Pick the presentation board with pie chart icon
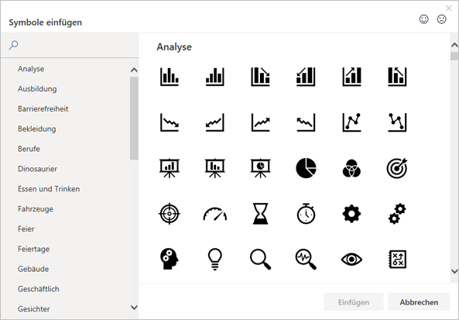 260,168
